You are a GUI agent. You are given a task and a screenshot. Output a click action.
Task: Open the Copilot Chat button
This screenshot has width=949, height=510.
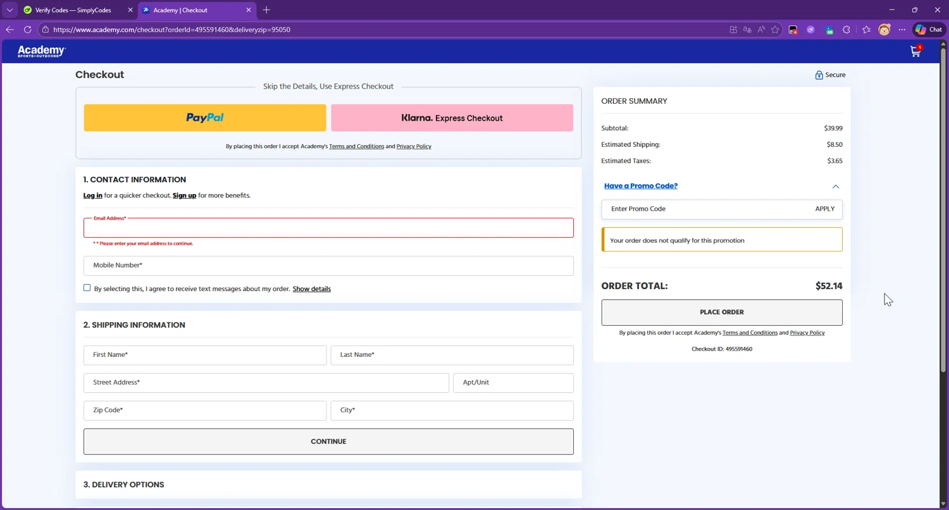pos(928,30)
